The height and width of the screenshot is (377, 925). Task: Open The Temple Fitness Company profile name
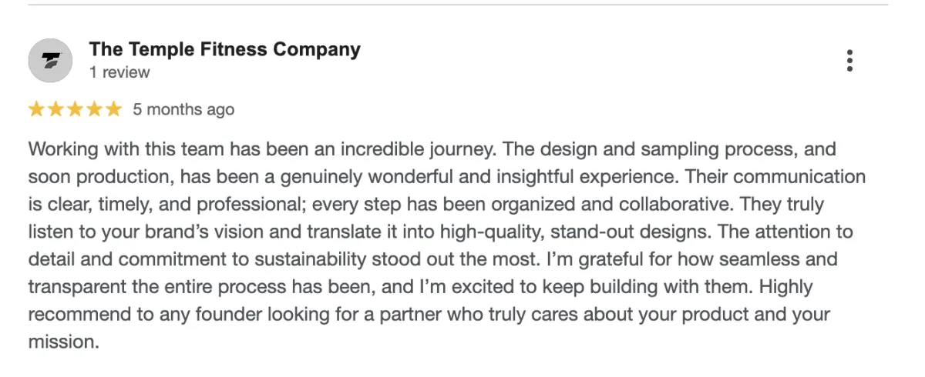[x=224, y=49]
